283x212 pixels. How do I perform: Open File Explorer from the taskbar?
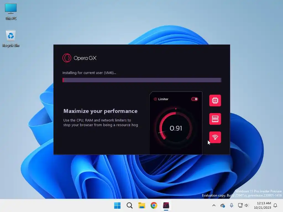[142, 205]
